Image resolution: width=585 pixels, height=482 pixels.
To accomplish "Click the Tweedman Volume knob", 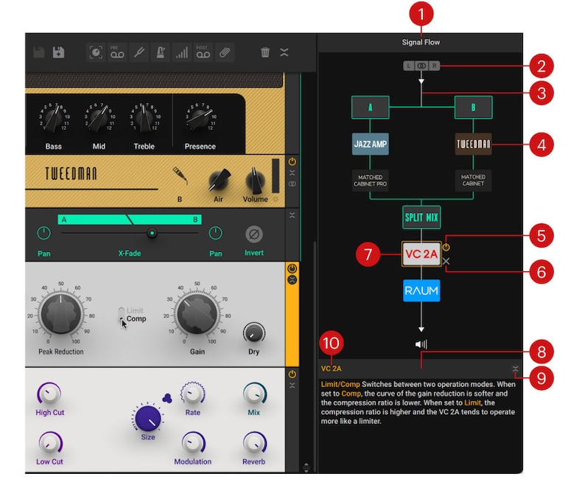I will 255,181.
